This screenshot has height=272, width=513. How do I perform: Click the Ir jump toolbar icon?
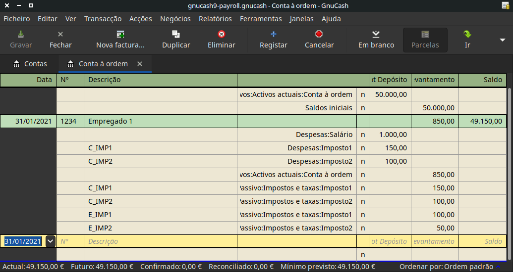point(467,35)
